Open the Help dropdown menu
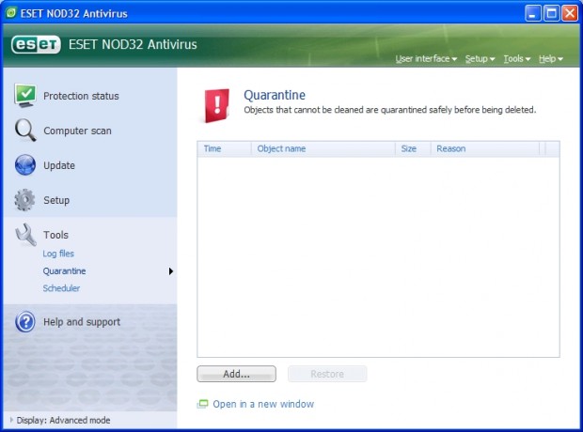The width and height of the screenshot is (583, 432). pyautogui.click(x=551, y=58)
